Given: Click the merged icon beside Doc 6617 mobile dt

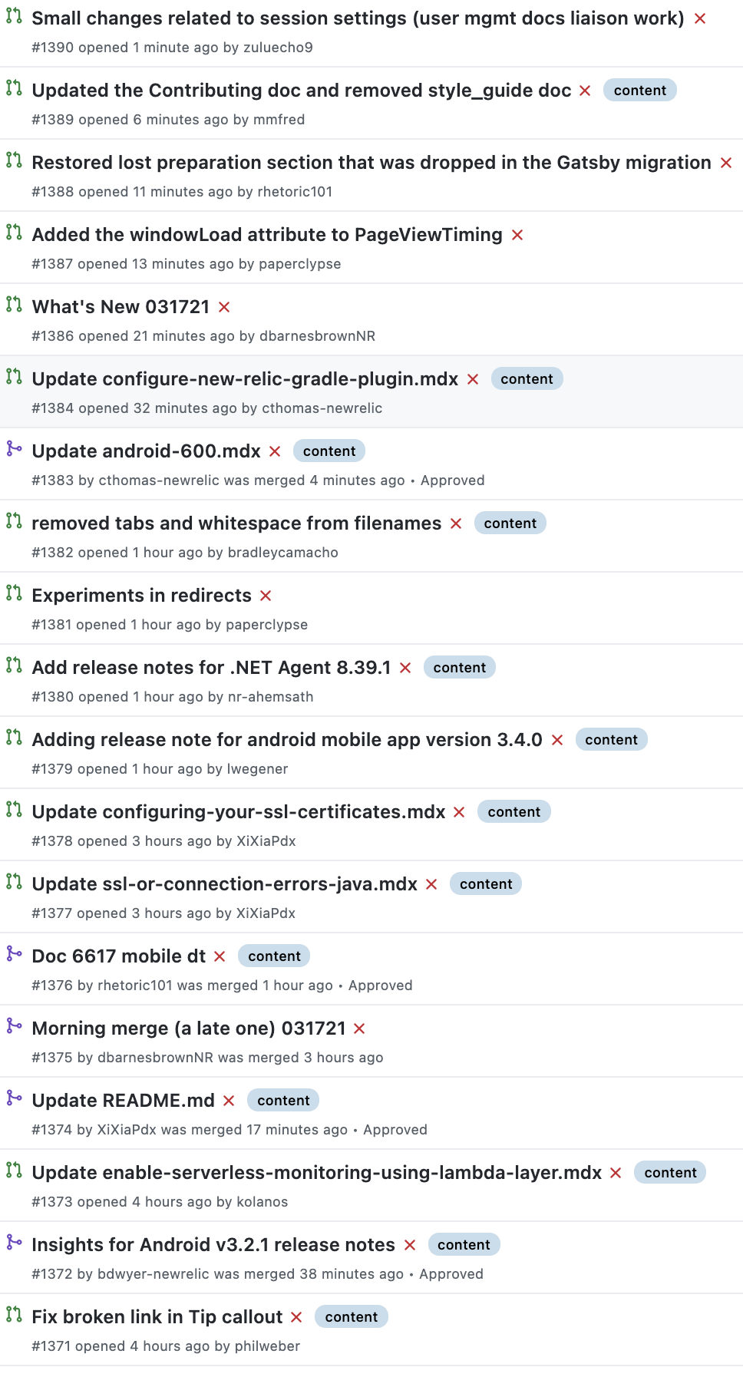Looking at the screenshot, I should tap(14, 953).
